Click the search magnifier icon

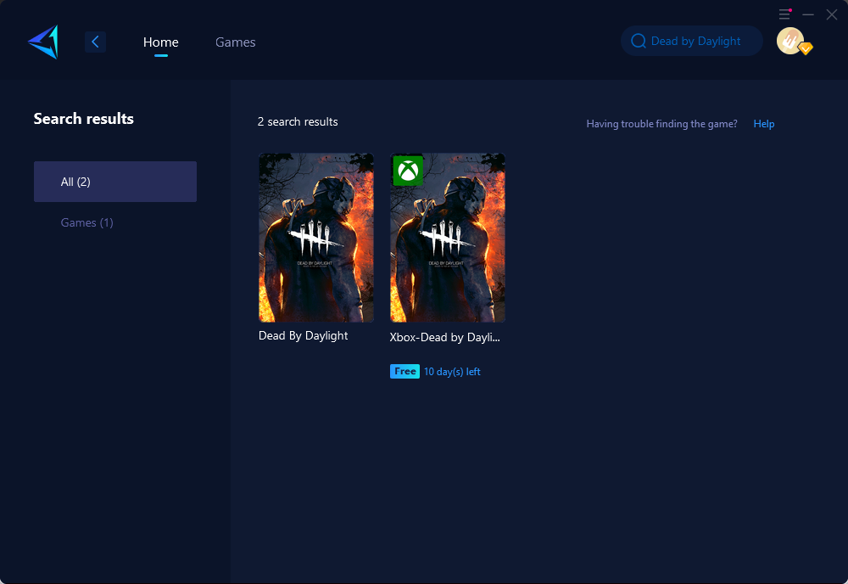click(639, 41)
